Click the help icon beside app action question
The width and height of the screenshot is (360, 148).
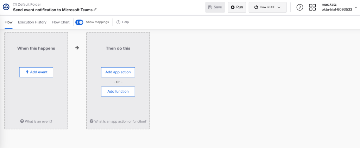tap(91, 121)
